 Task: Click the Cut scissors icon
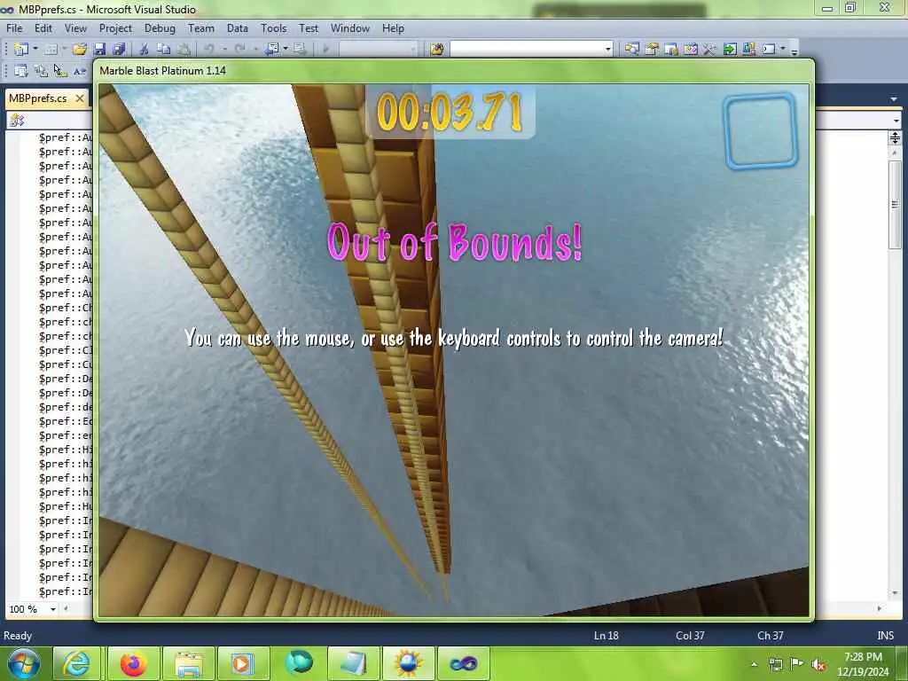pos(145,50)
